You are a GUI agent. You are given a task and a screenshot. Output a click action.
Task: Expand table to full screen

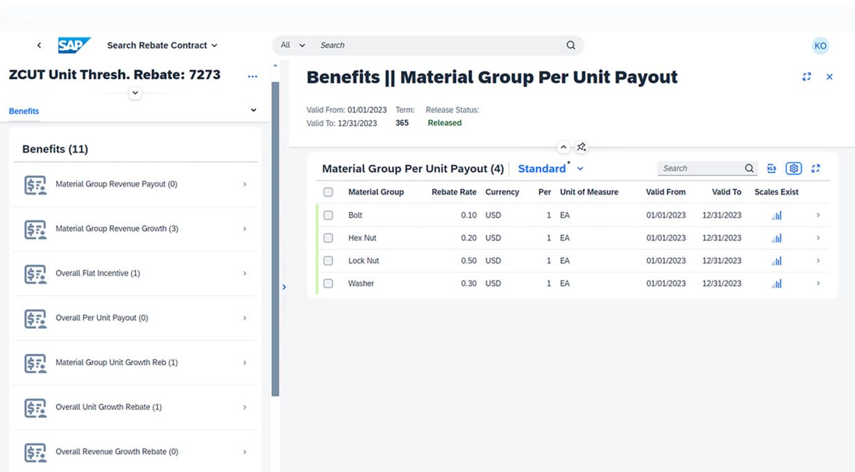815,169
